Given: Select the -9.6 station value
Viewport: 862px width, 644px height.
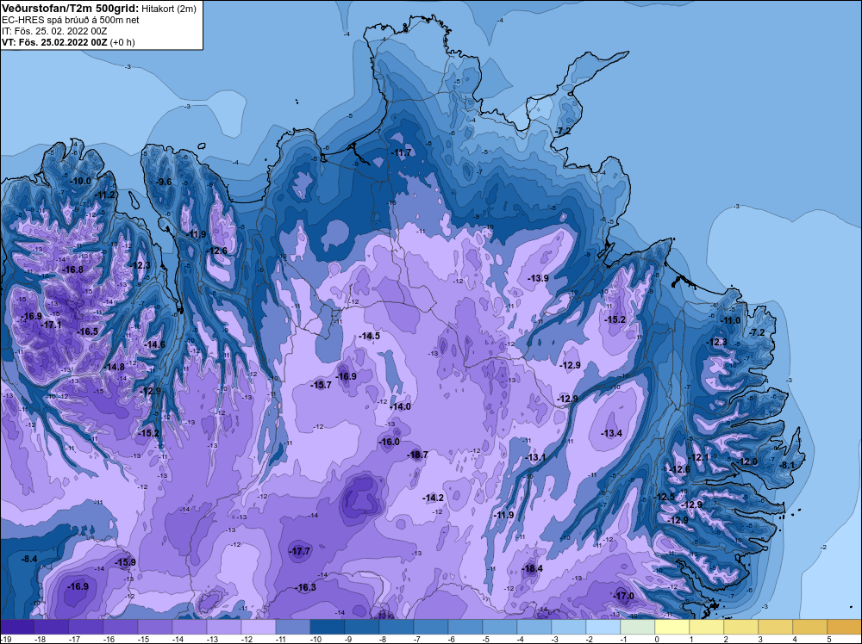Looking at the screenshot, I should click(164, 182).
